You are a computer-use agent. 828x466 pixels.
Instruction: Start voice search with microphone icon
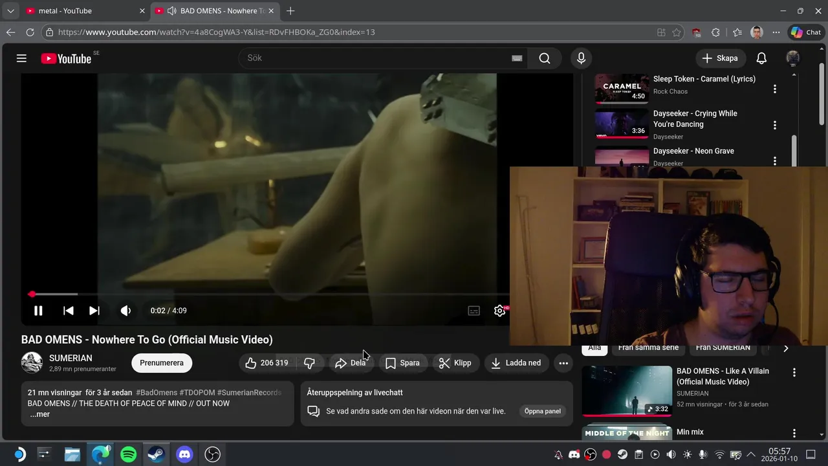pyautogui.click(x=581, y=58)
